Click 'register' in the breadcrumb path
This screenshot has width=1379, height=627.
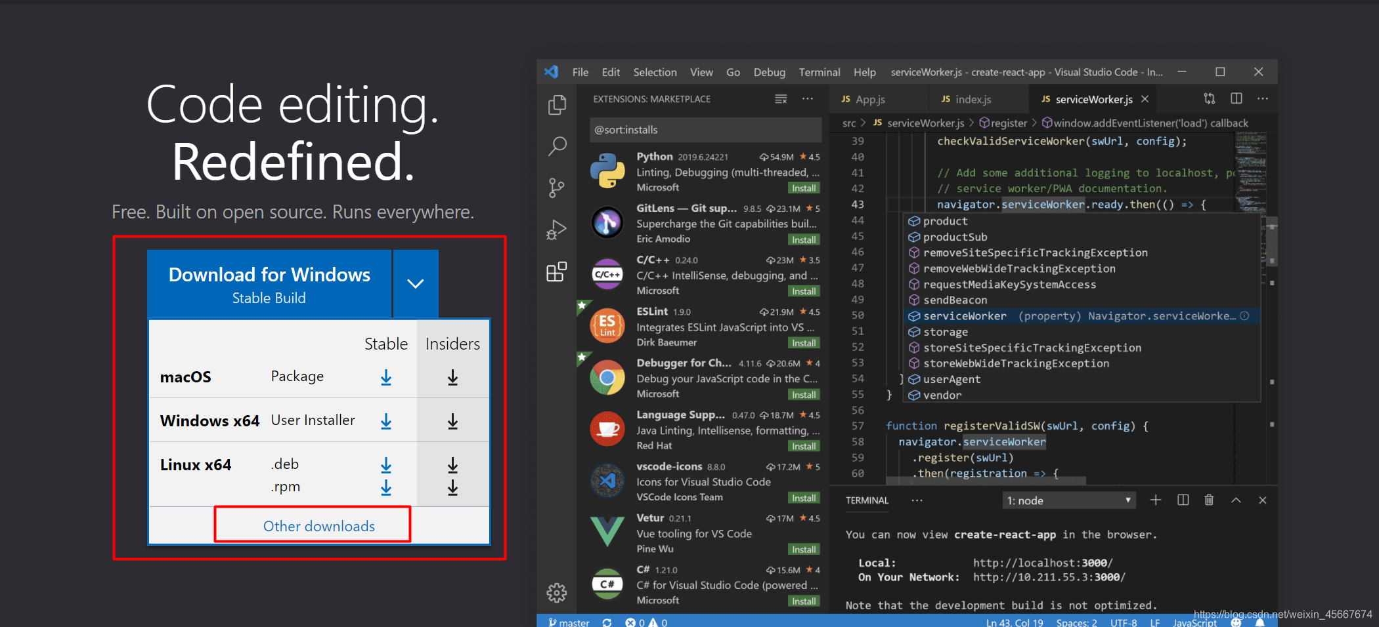[x=1003, y=123]
